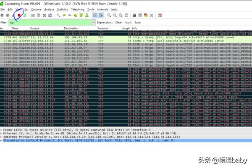Save the current filter
252x168 pixels.
137,23
